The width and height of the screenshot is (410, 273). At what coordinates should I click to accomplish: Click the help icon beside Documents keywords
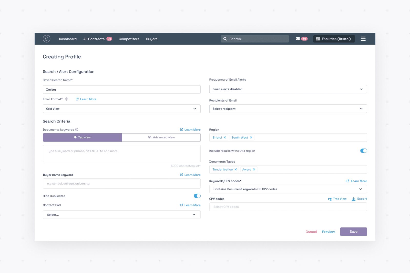[x=77, y=130]
